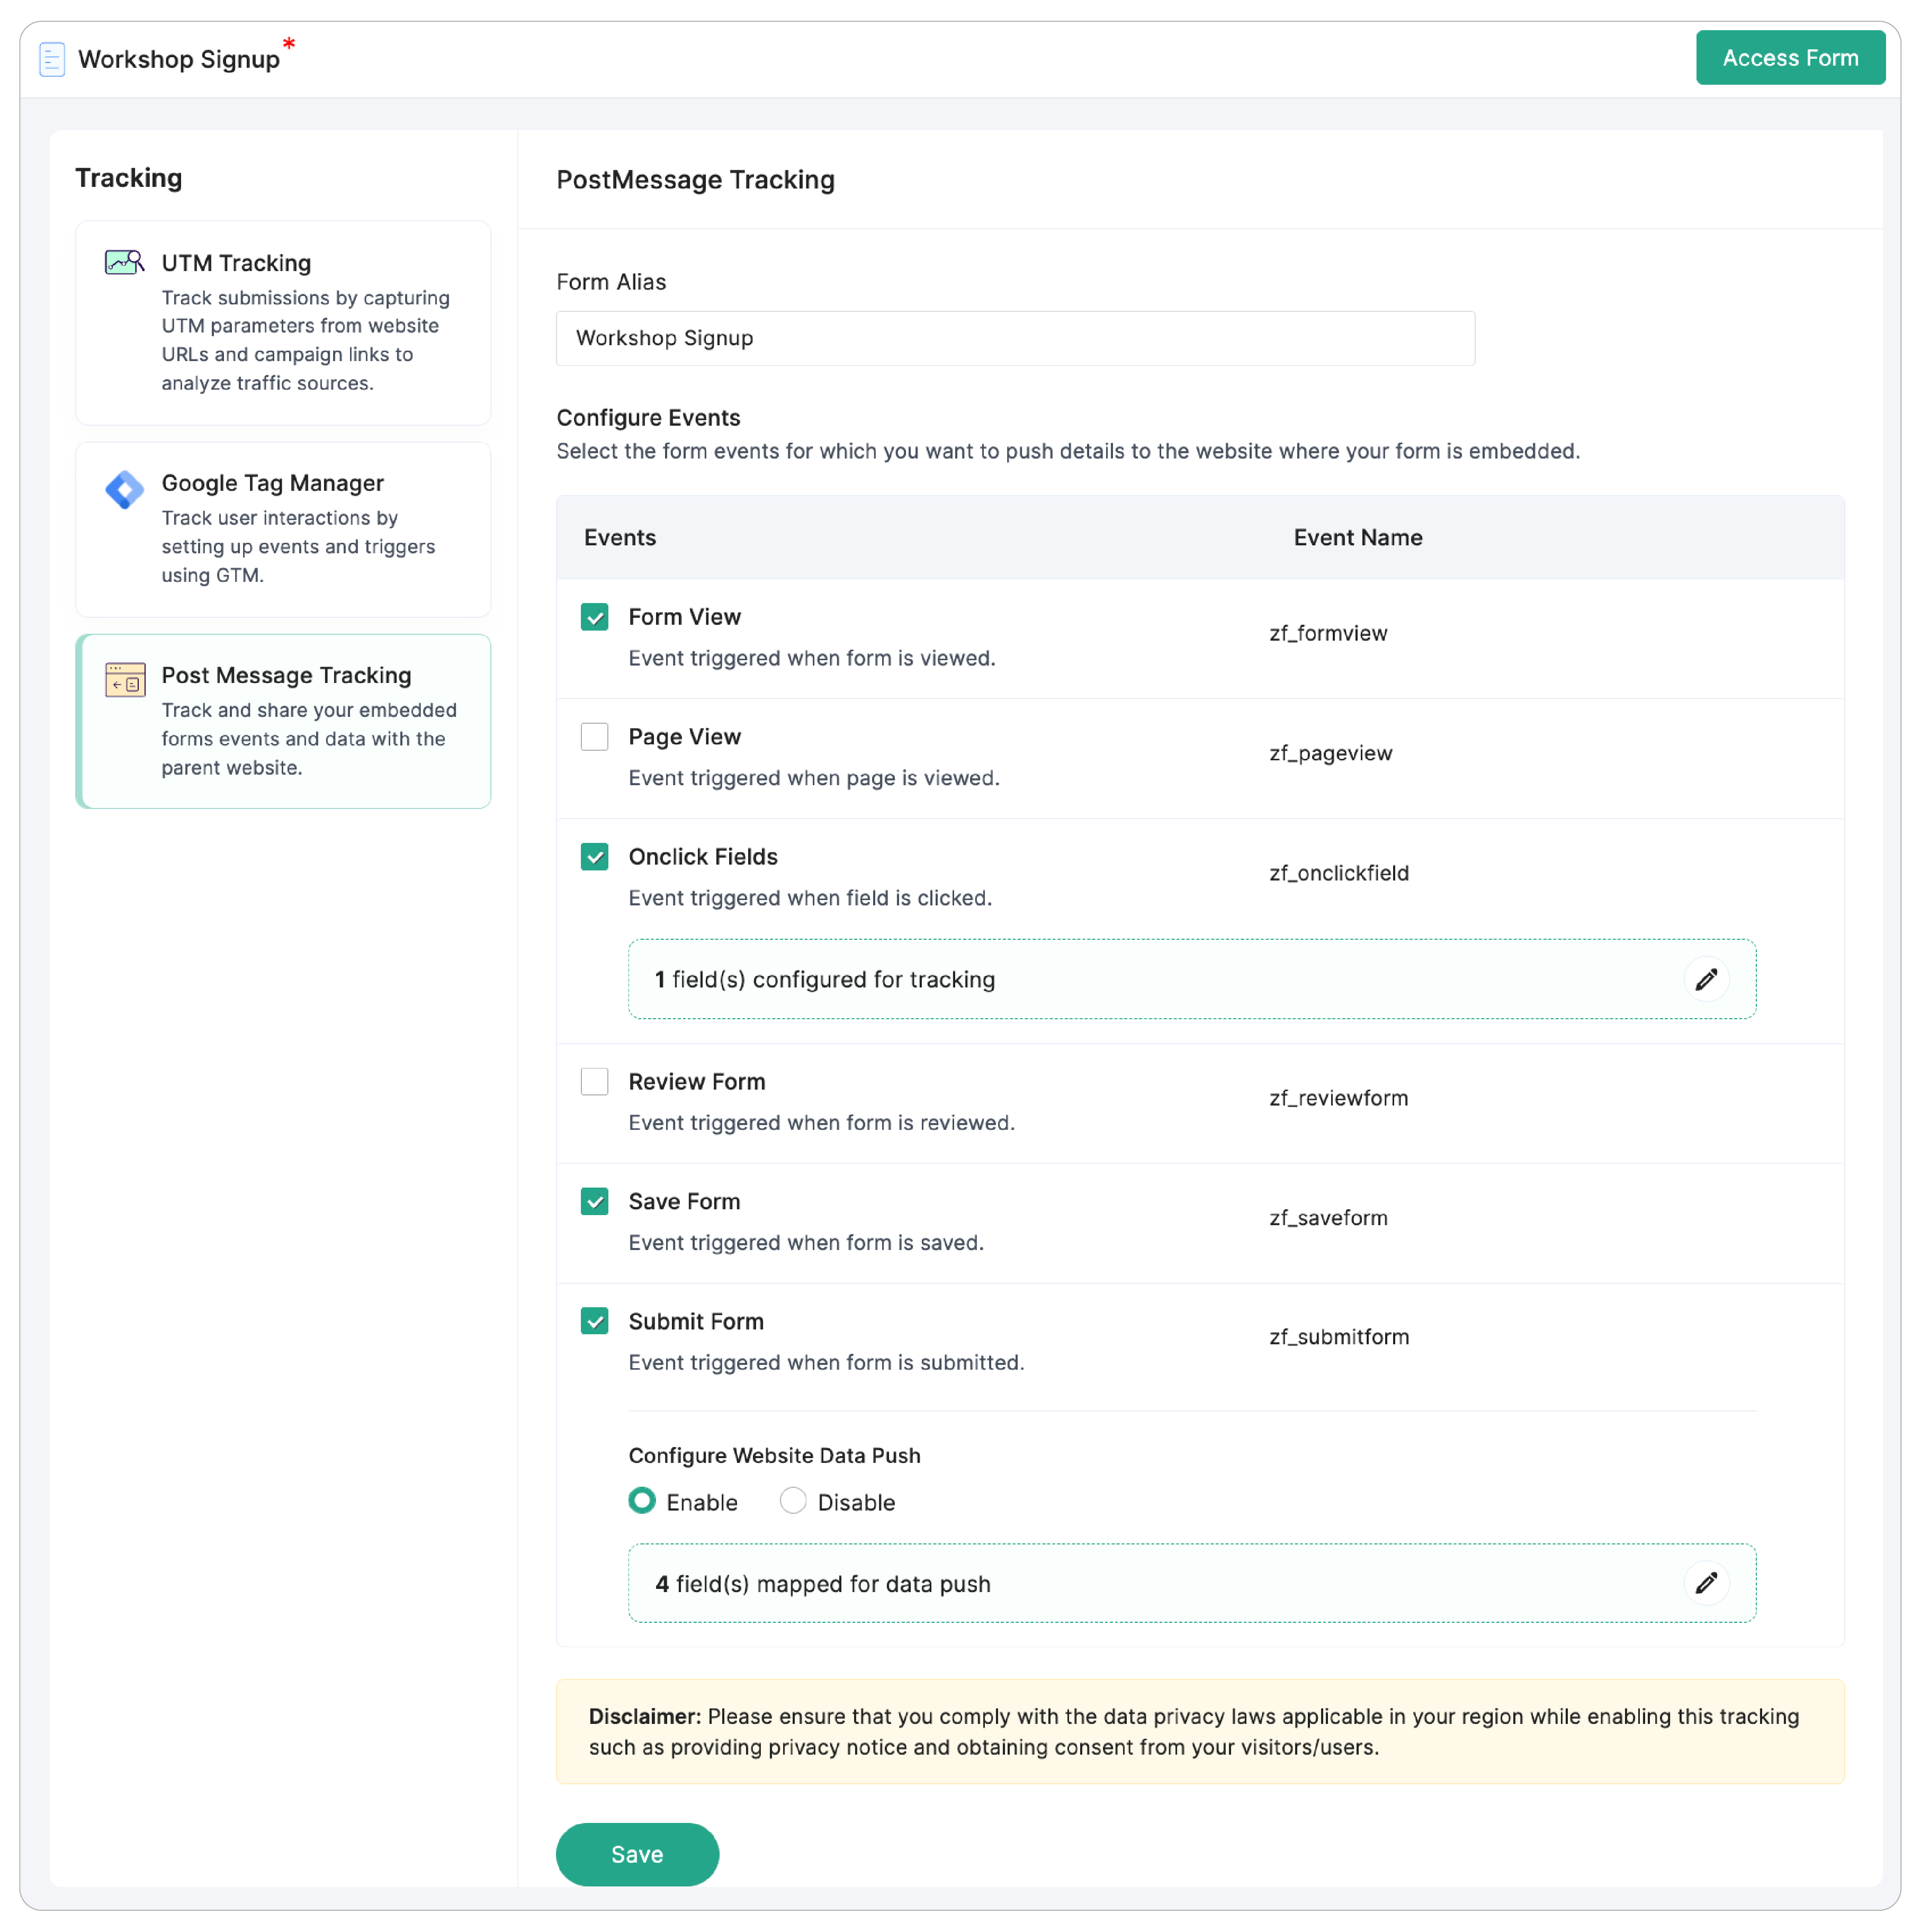Click the zf_onclickfield event name
Image resolution: width=1921 pixels, height=1932 pixels.
pyautogui.click(x=1339, y=873)
